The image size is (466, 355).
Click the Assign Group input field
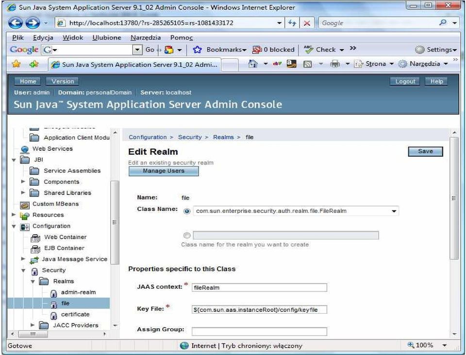pyautogui.click(x=259, y=332)
